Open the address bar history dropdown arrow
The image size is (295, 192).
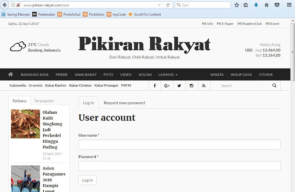click(x=159, y=5)
